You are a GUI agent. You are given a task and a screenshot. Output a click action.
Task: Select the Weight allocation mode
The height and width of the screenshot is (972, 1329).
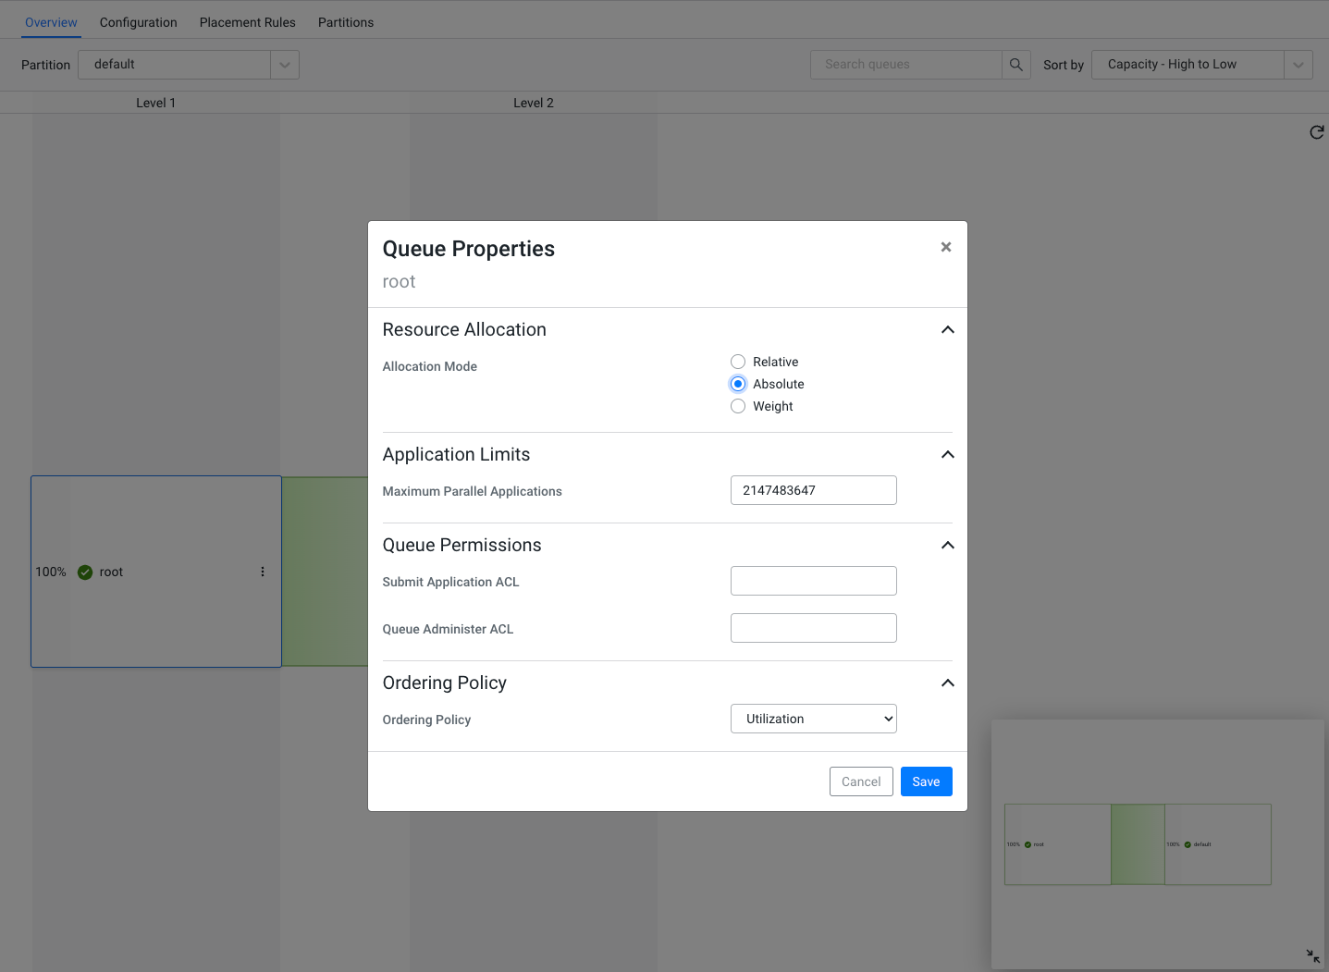point(738,406)
